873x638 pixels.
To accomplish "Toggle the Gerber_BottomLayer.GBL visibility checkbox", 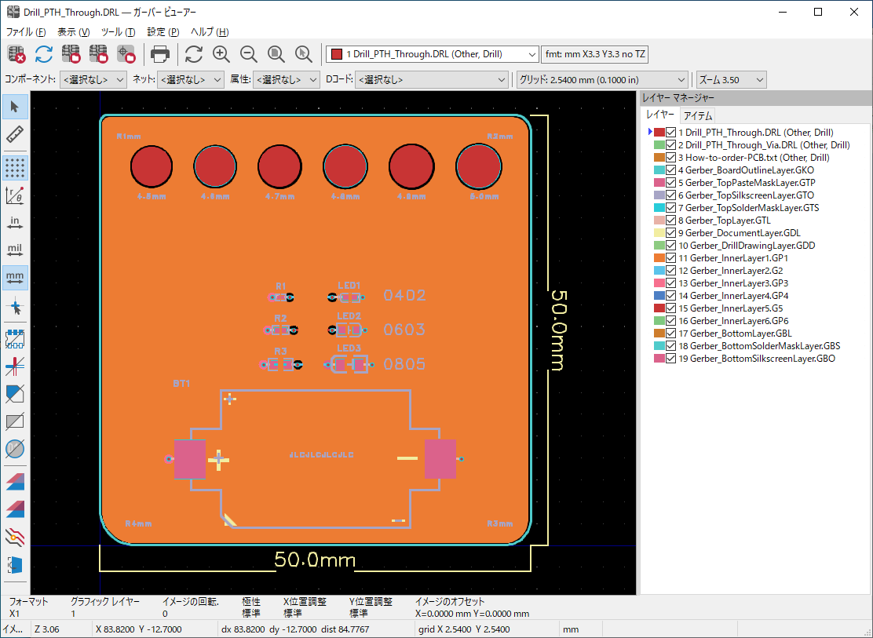I will coord(670,334).
